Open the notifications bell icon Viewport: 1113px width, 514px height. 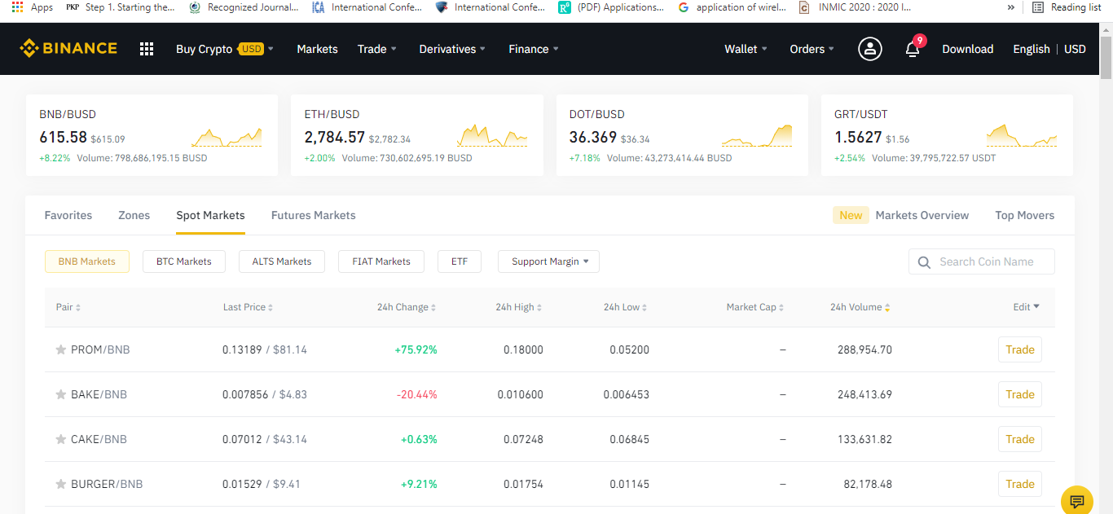coord(913,49)
